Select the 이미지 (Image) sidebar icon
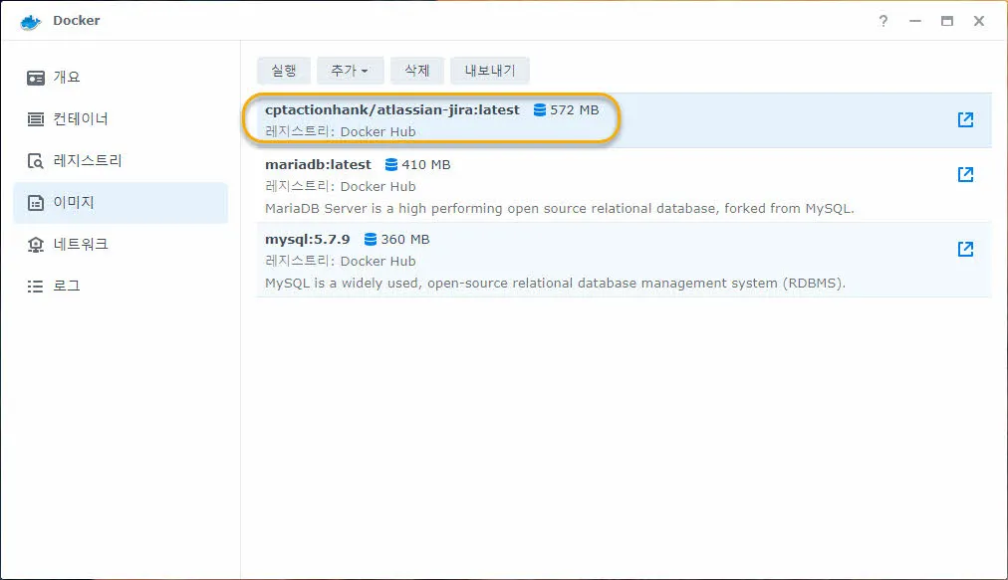The height and width of the screenshot is (580, 1008). 36,202
